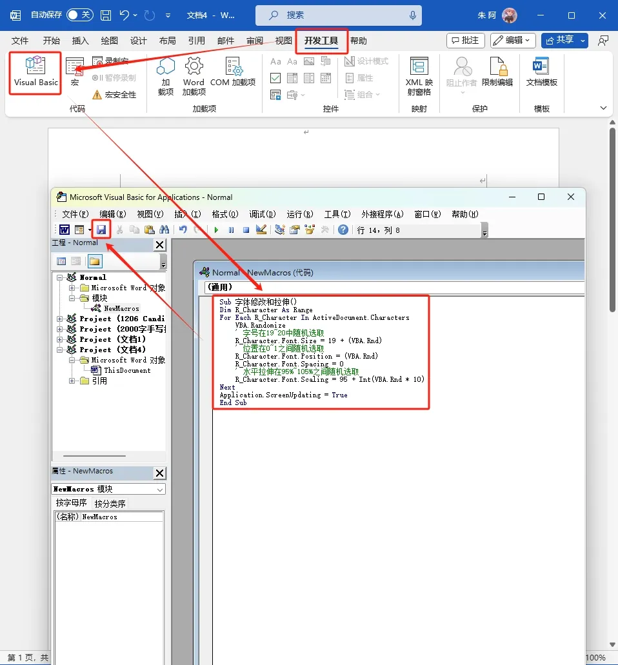618x665 pixels.
Task: Open the Visual Basic editor from ribbon
Action: 35,72
